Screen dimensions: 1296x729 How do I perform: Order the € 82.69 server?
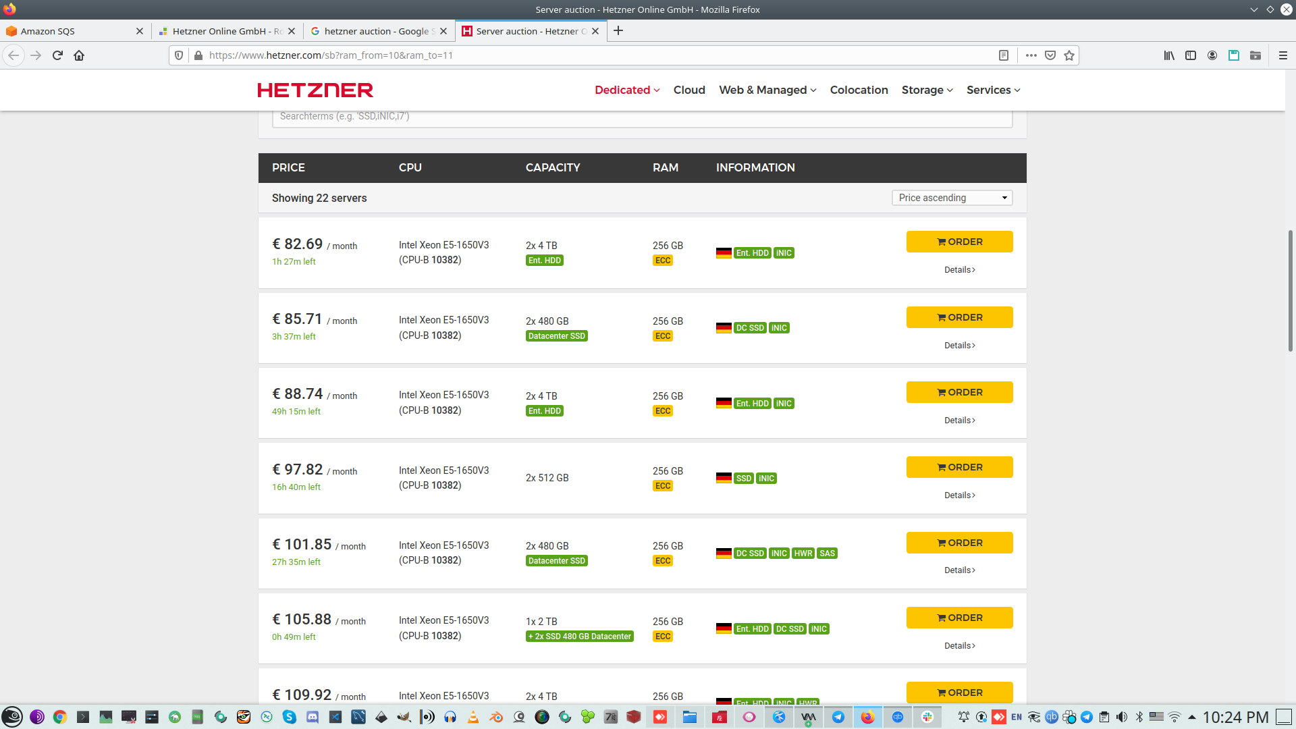tap(959, 242)
